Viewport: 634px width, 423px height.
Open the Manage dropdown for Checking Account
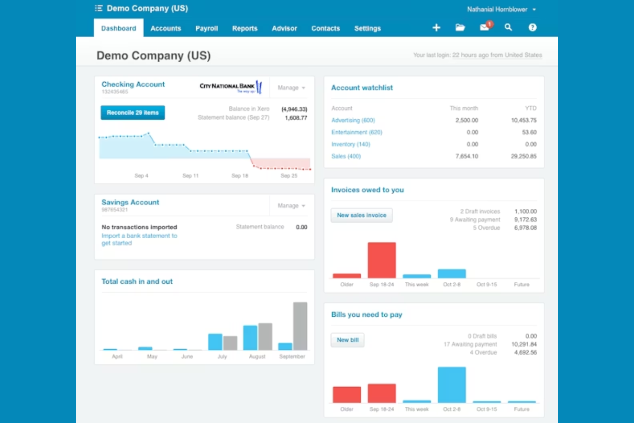tap(290, 87)
